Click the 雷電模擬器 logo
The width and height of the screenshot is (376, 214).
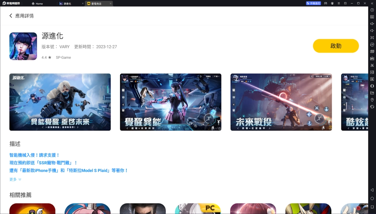point(11,3)
